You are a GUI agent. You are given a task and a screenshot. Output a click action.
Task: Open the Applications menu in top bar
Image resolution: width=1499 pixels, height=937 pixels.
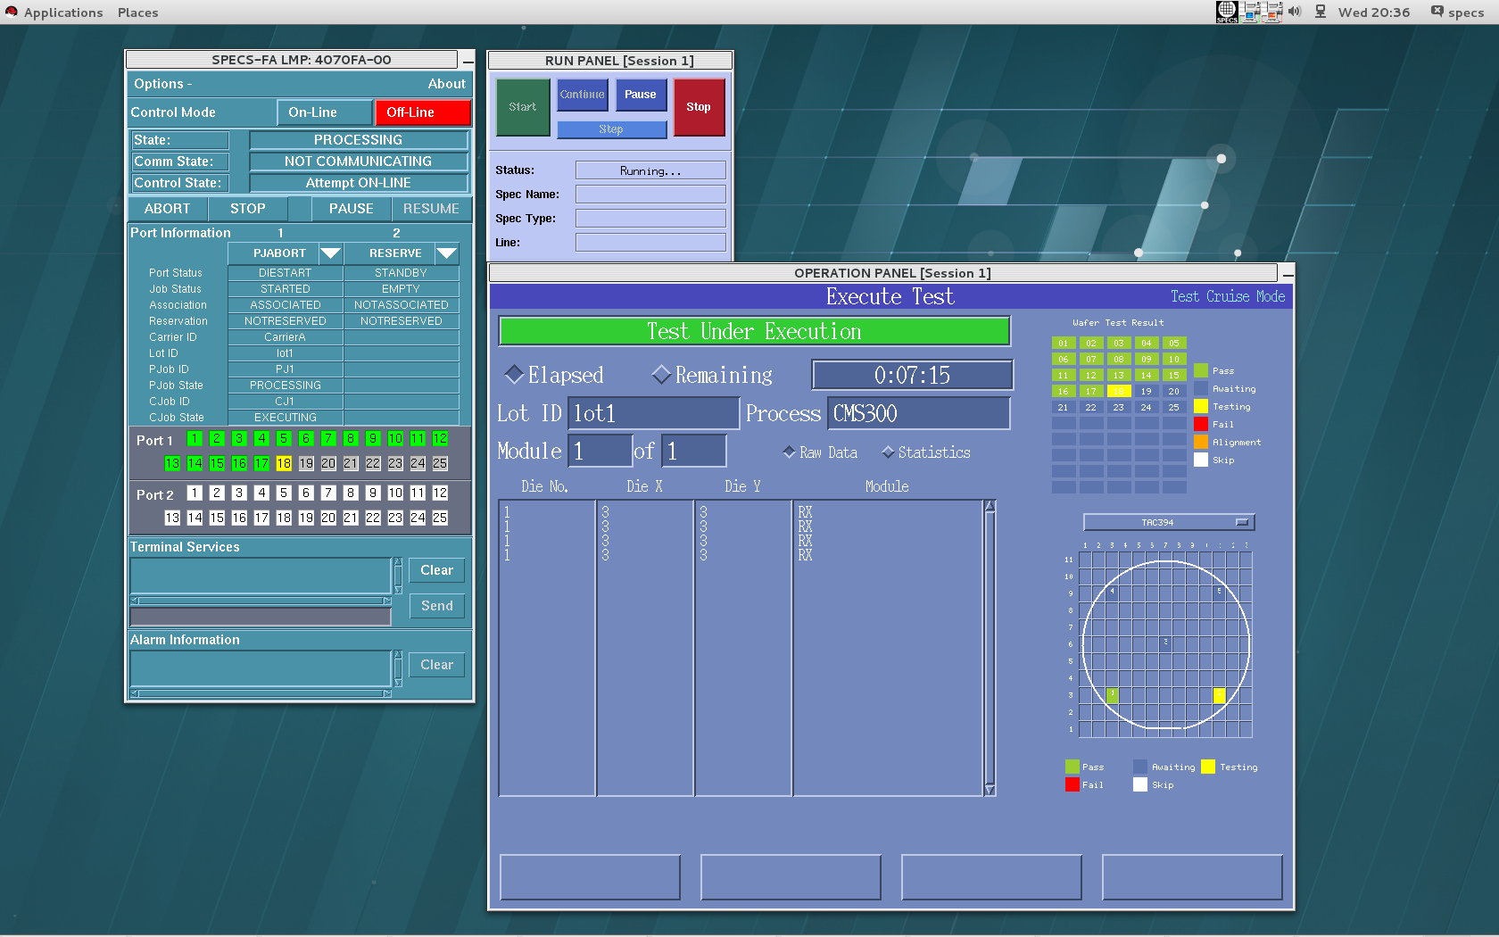coord(62,12)
